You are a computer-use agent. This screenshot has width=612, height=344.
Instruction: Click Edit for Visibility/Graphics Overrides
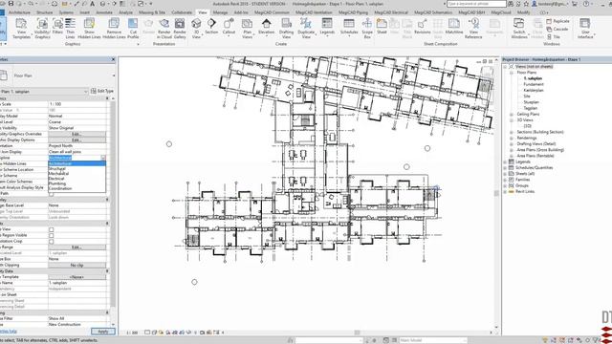click(76, 134)
